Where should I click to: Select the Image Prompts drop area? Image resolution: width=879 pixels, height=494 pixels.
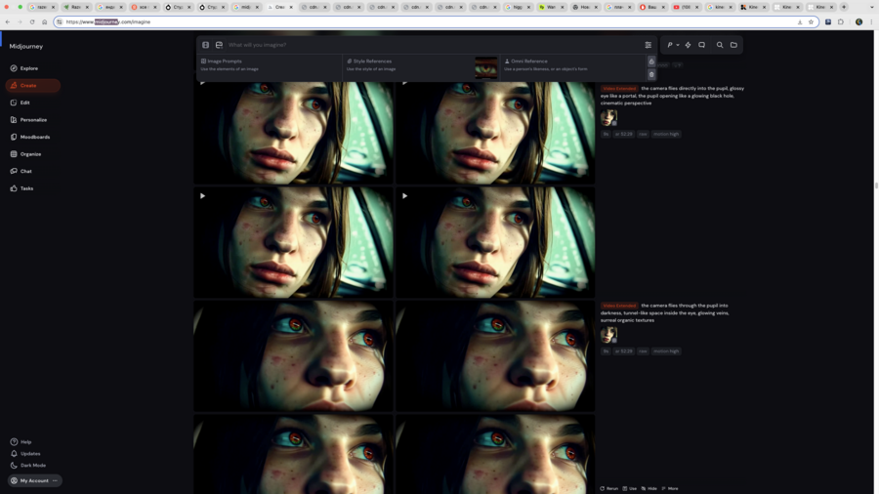270,67
